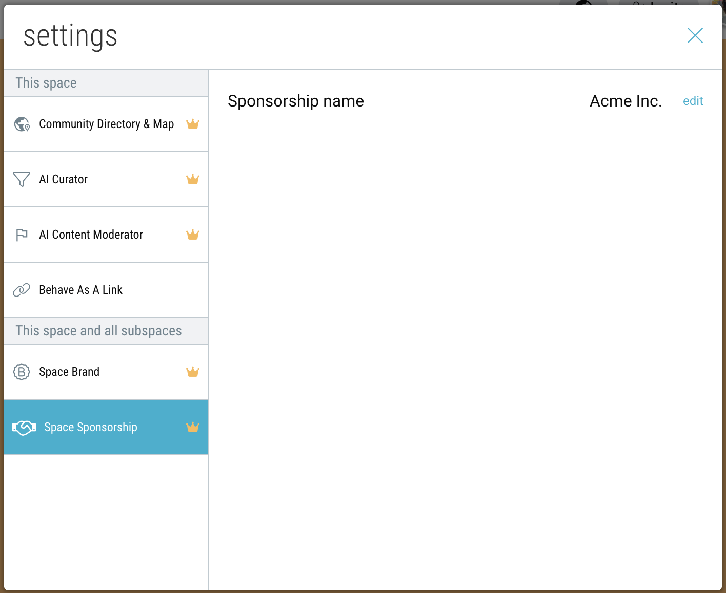Click the Acme Inc. sponsorship name value
Screen dimensions: 726x593
(x=626, y=101)
